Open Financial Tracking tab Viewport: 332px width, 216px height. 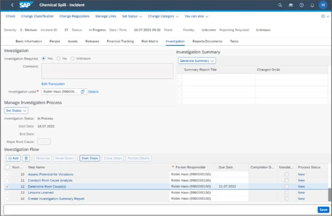(x=120, y=41)
